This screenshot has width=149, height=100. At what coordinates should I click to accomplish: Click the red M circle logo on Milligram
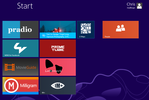tap(11, 86)
